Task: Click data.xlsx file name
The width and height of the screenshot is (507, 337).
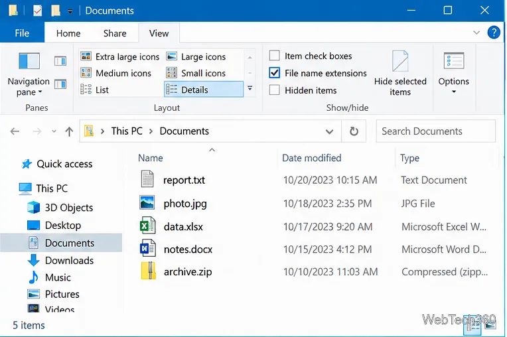Action: coord(183,227)
